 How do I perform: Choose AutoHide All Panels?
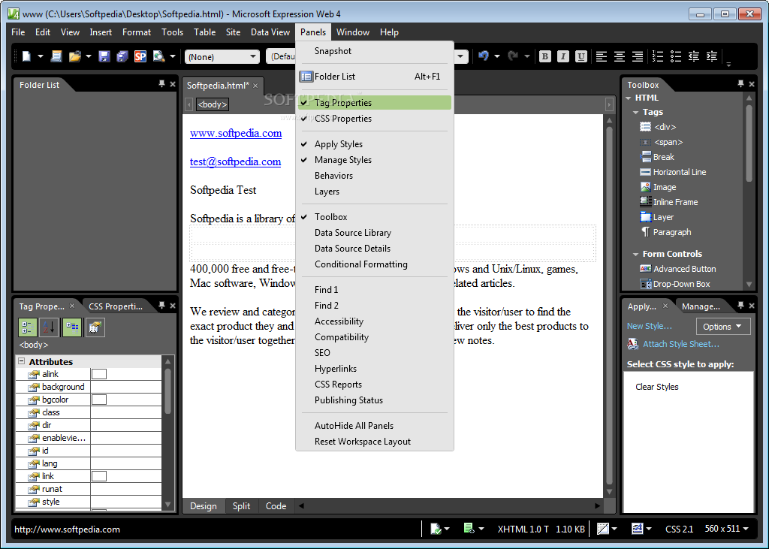[375, 425]
